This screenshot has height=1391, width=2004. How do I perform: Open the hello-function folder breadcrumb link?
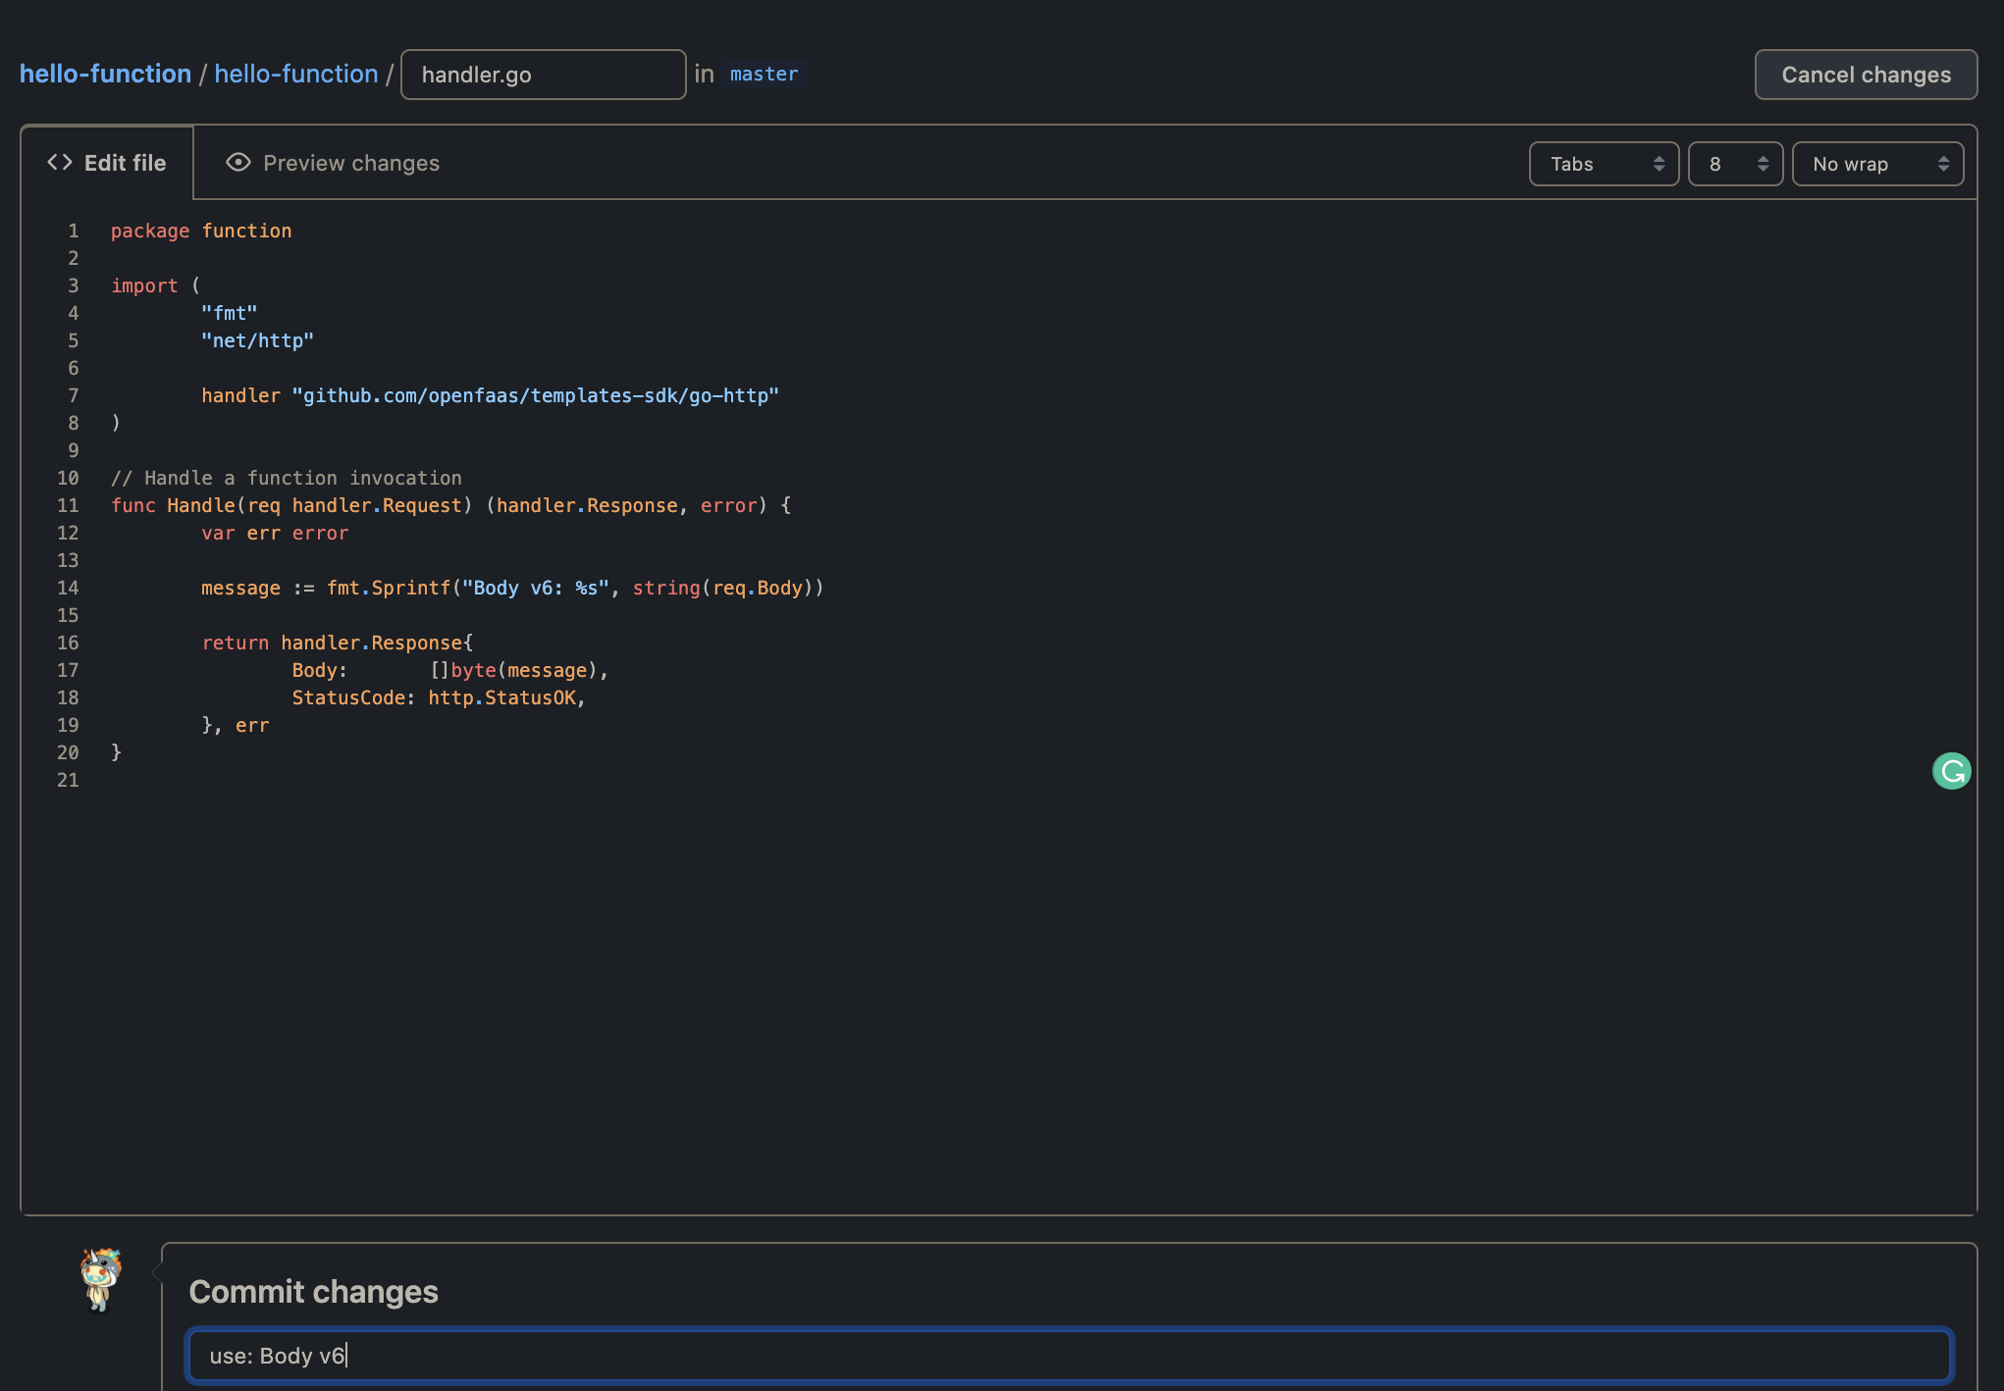295,75
